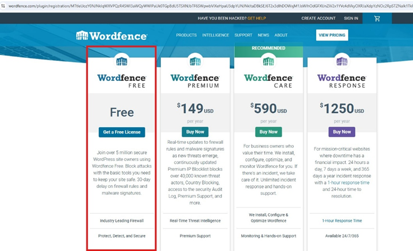The height and width of the screenshot is (251, 413).
Task: Open the About menu
Action: (x=281, y=35)
